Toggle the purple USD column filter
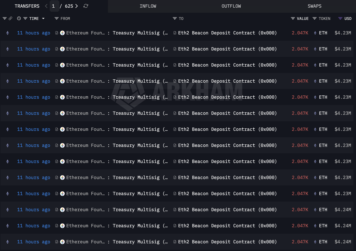The height and width of the screenshot is (251, 356). click(x=340, y=18)
